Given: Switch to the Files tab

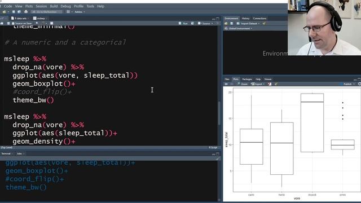Looking at the screenshot, I should click(x=227, y=79).
